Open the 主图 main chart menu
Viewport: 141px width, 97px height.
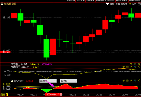point(118,4)
